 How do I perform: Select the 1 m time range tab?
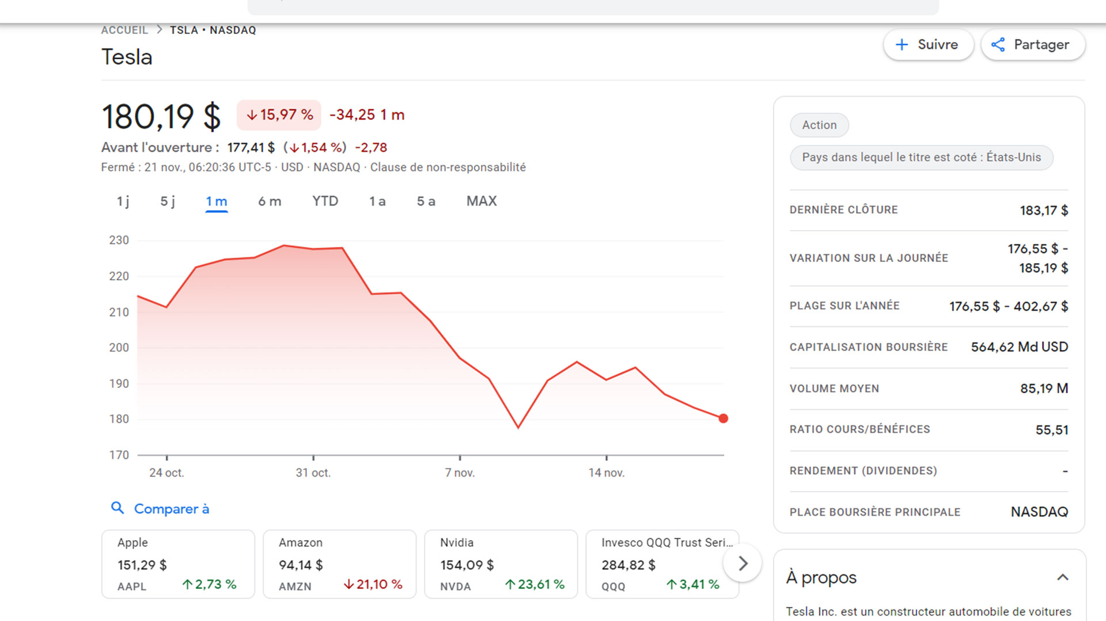pos(217,201)
